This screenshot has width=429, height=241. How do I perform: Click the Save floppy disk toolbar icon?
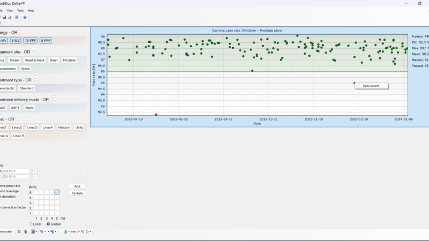[4, 17]
